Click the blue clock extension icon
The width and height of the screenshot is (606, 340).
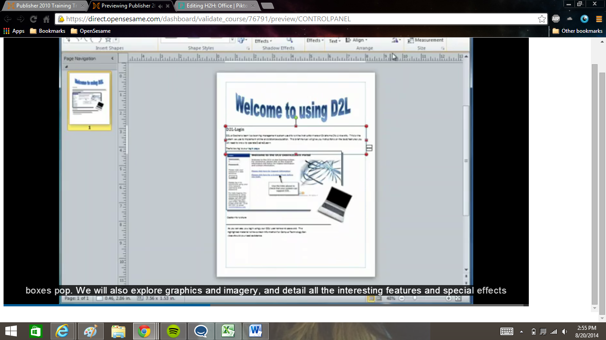click(584, 19)
